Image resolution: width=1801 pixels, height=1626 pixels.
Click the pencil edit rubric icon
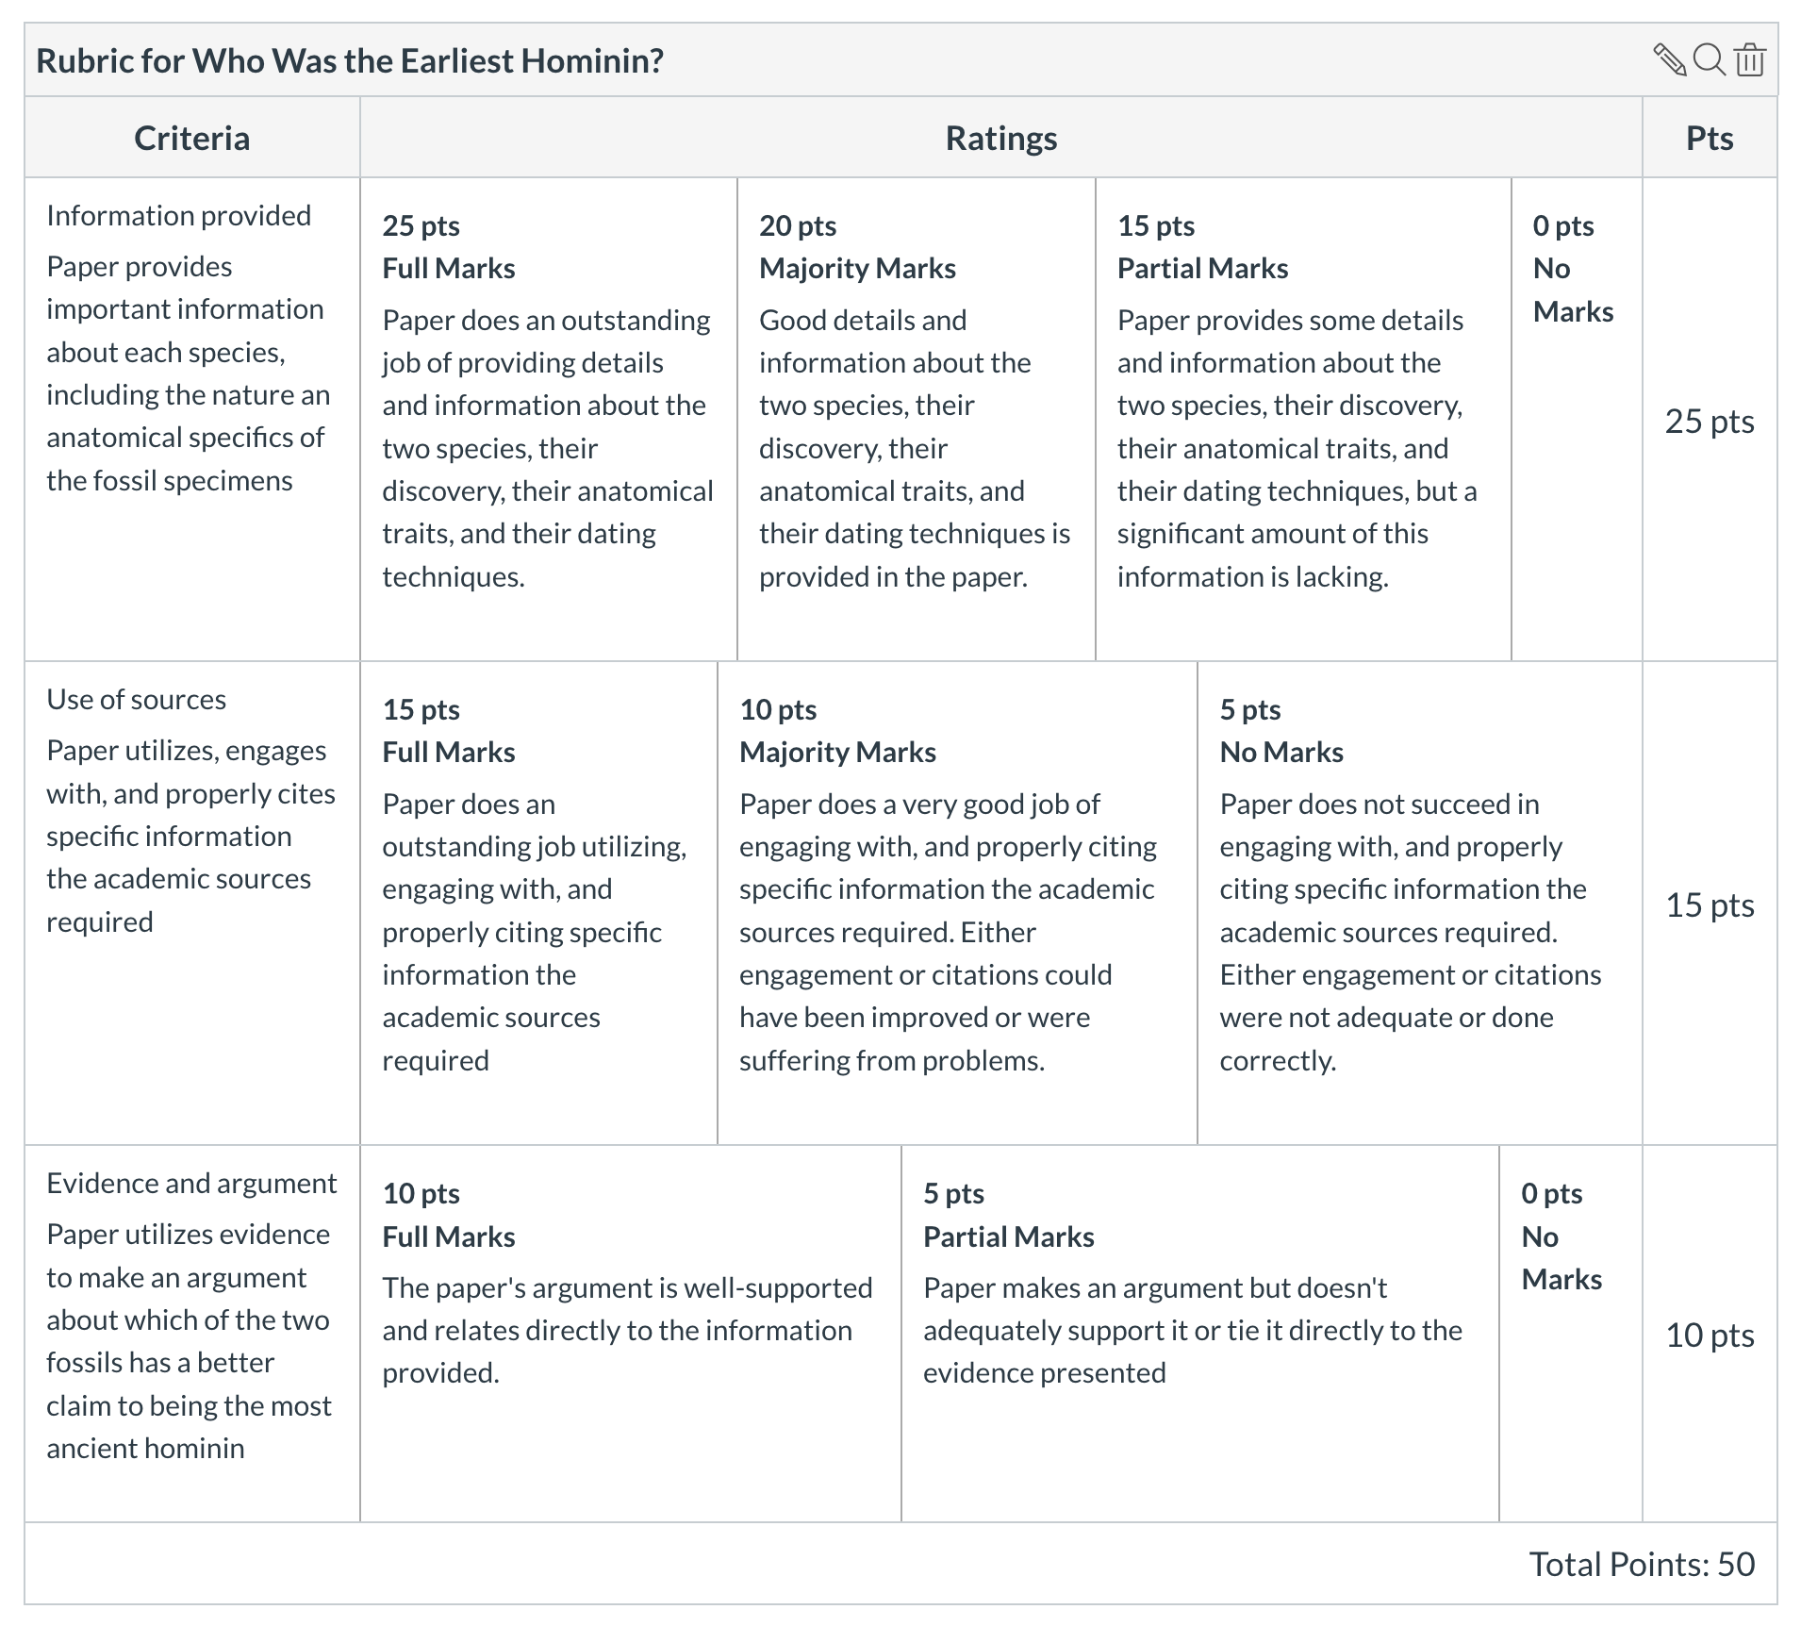tap(1670, 60)
